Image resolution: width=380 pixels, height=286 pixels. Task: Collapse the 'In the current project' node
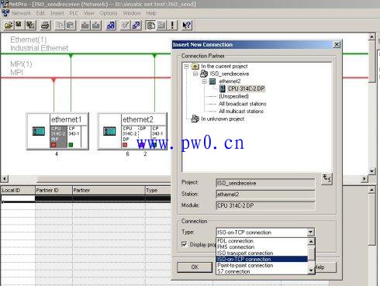pos(186,67)
